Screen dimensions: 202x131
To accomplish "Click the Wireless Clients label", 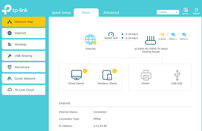I will coord(107,83).
